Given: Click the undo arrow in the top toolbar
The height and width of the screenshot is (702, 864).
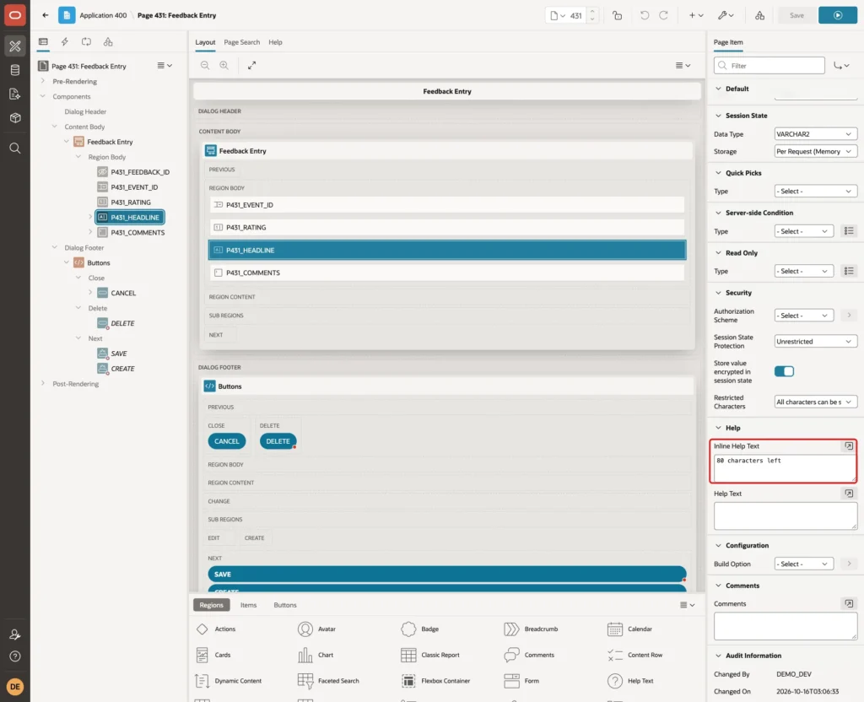Looking at the screenshot, I should [644, 15].
